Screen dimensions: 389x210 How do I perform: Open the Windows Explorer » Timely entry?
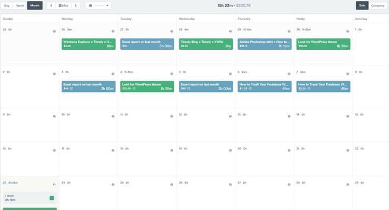click(88, 44)
